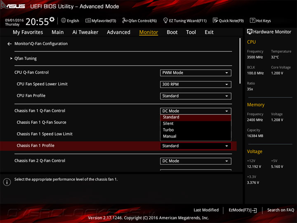Click the 20:55 clock display

pyautogui.click(x=37, y=21)
